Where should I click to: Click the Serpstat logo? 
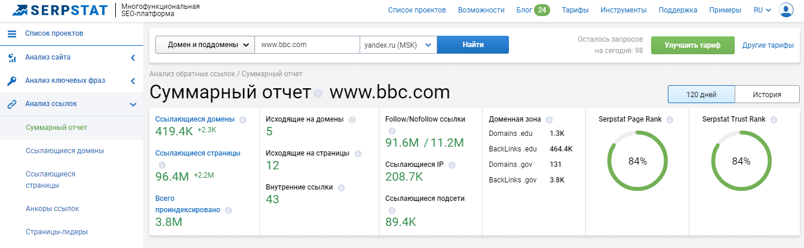point(59,10)
